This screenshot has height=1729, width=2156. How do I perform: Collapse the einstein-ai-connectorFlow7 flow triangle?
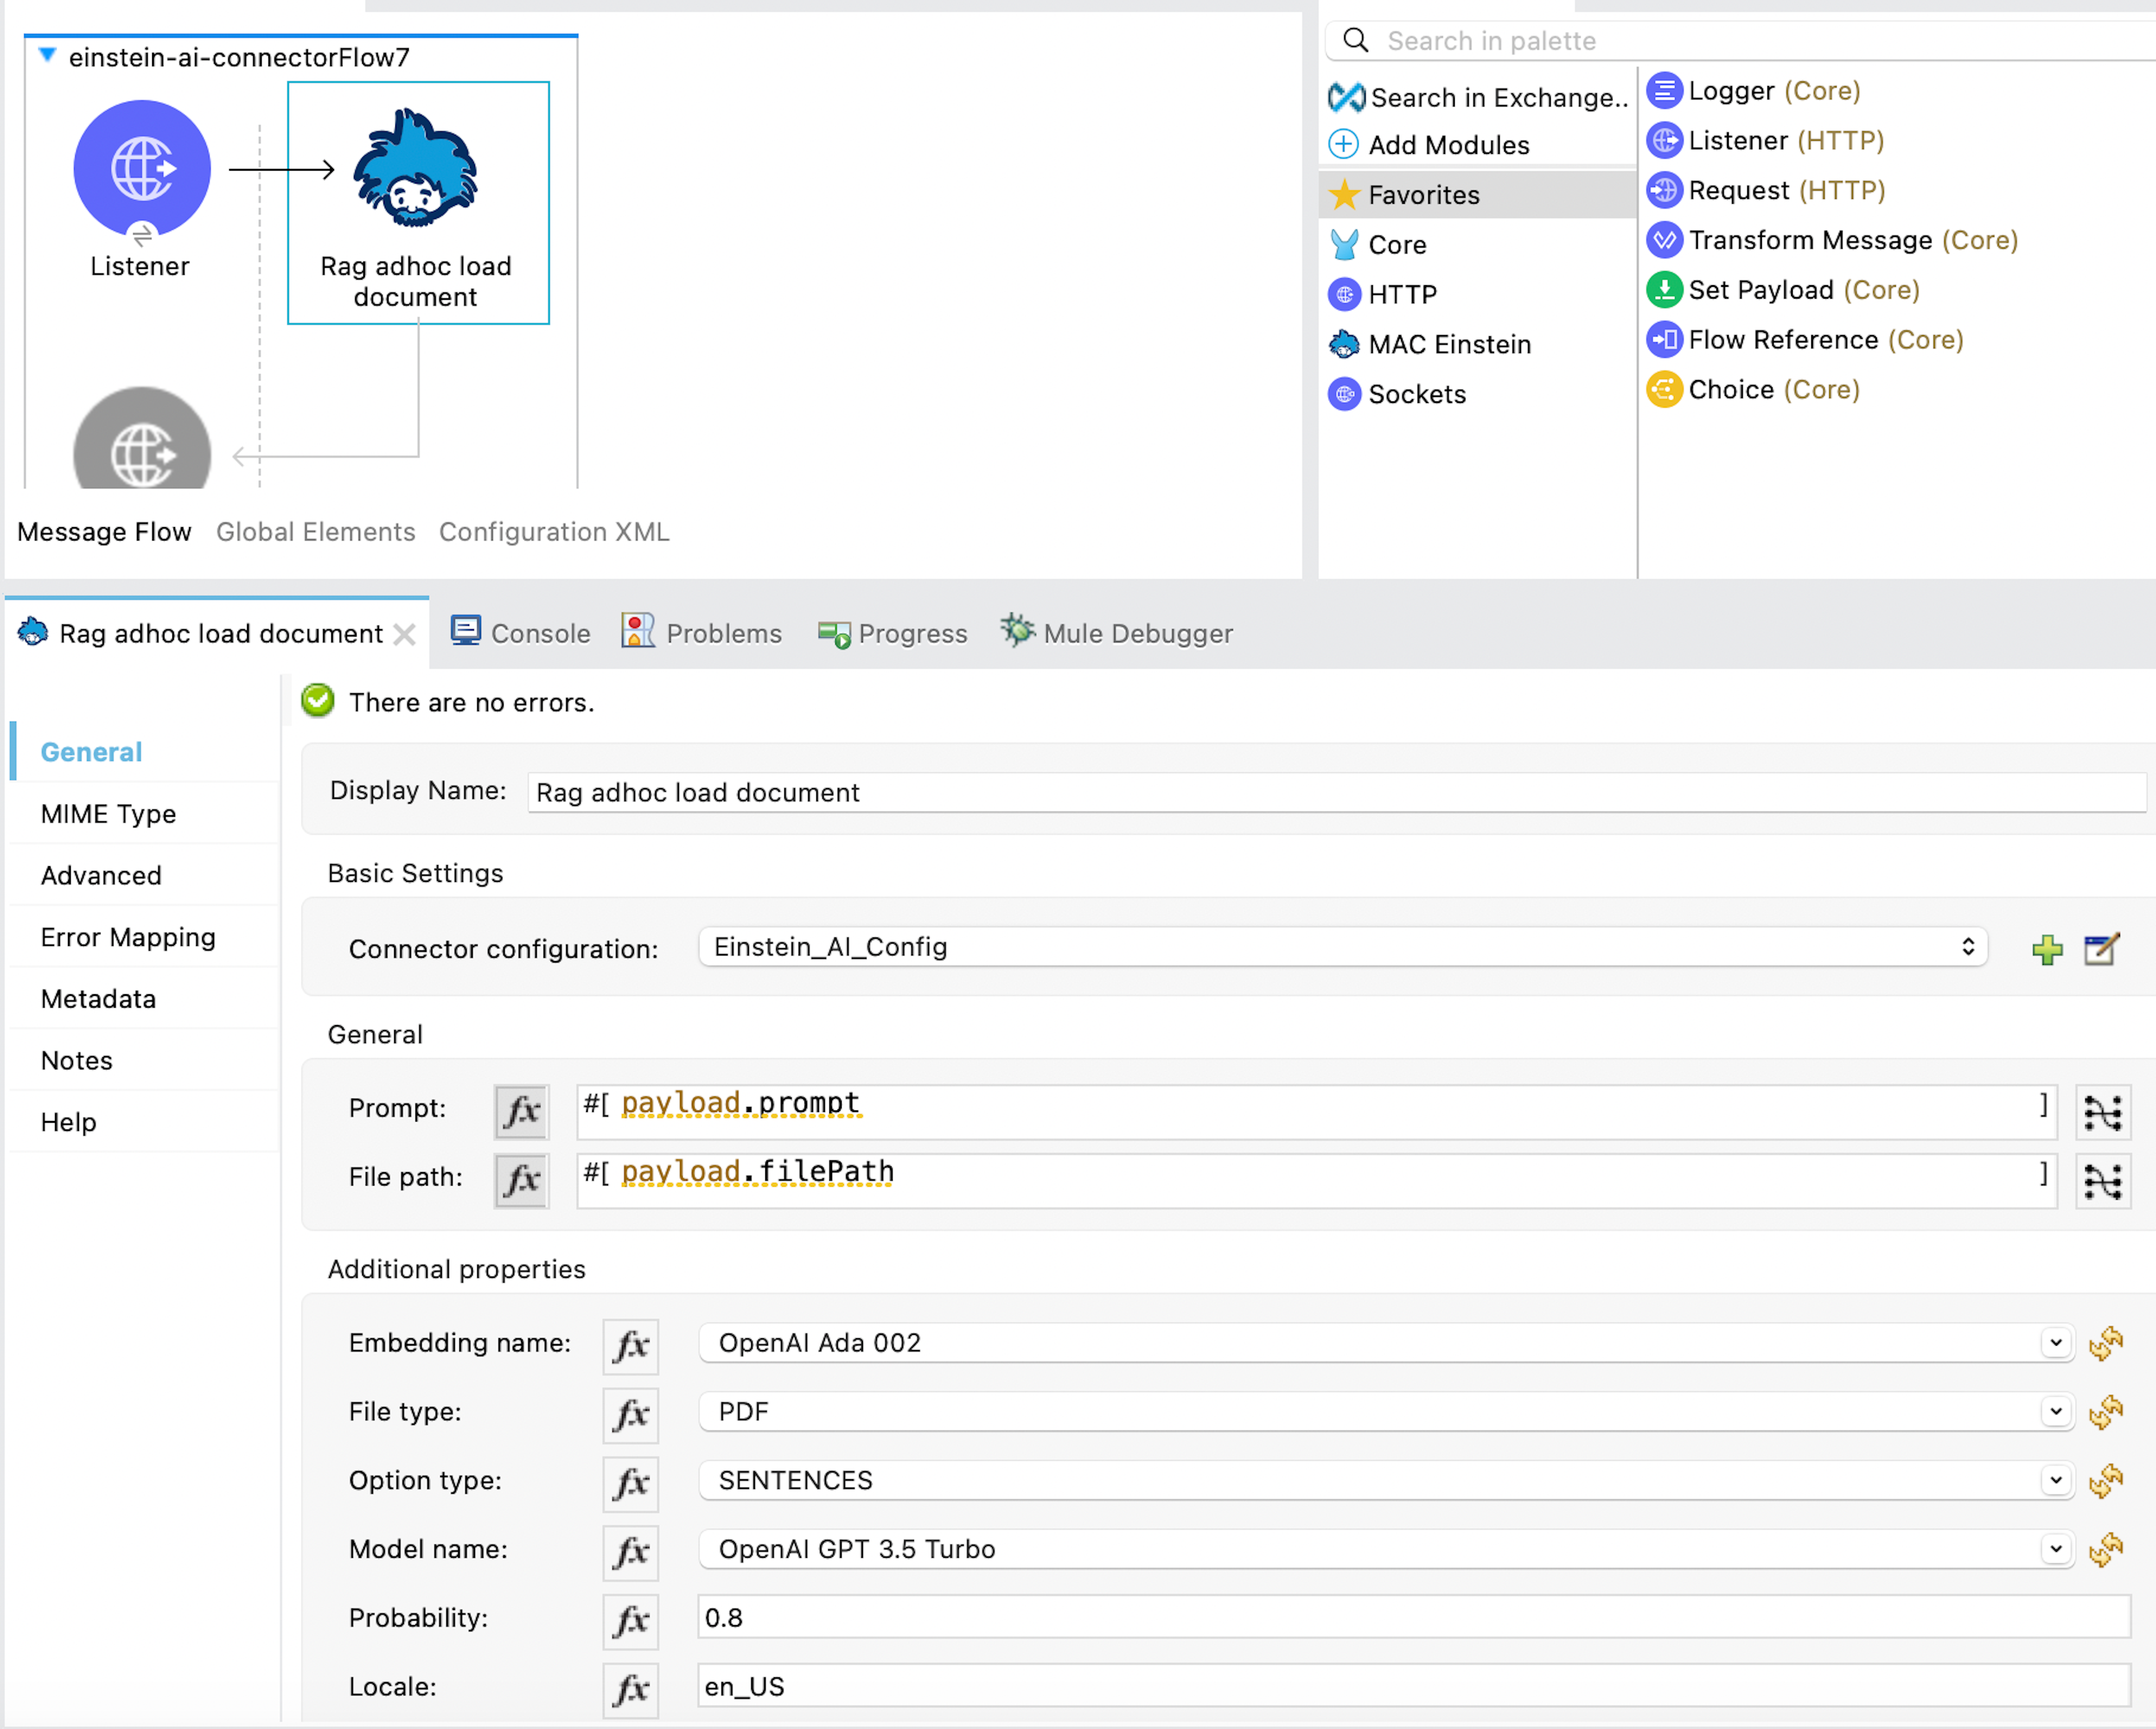[x=47, y=55]
